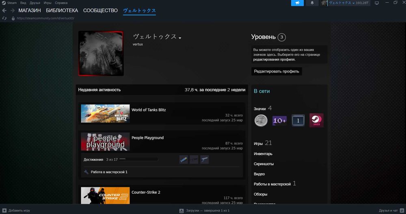Open the Значки 4 badges link
Image resolution: width=406 pixels, height=214 pixels.
point(263,108)
